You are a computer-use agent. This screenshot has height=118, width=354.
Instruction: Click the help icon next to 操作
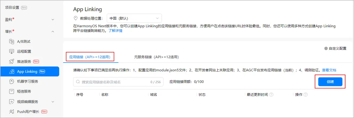[306, 95]
